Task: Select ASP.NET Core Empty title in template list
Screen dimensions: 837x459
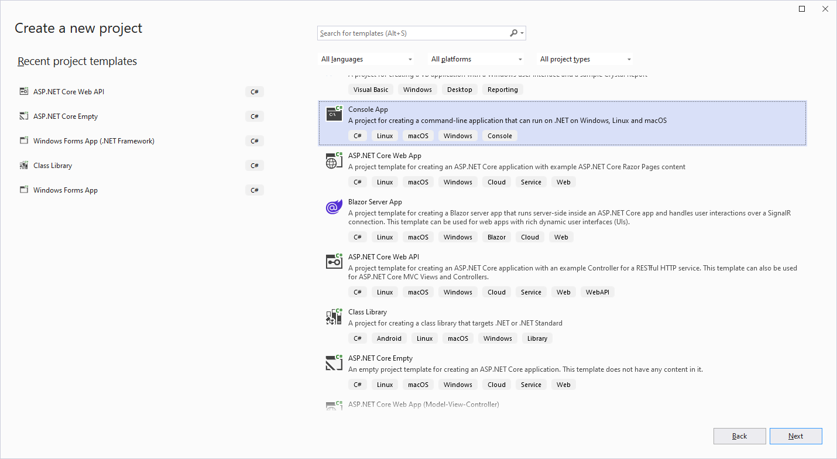Action: tap(380, 358)
